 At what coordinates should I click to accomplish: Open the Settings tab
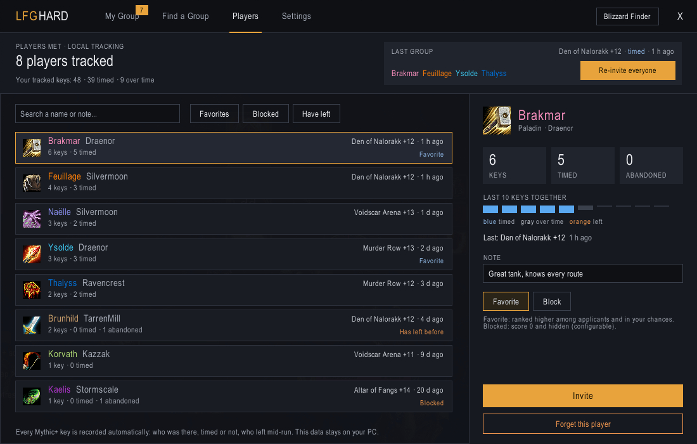pyautogui.click(x=297, y=16)
